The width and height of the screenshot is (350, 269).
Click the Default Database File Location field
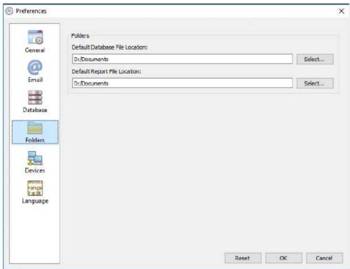182,59
